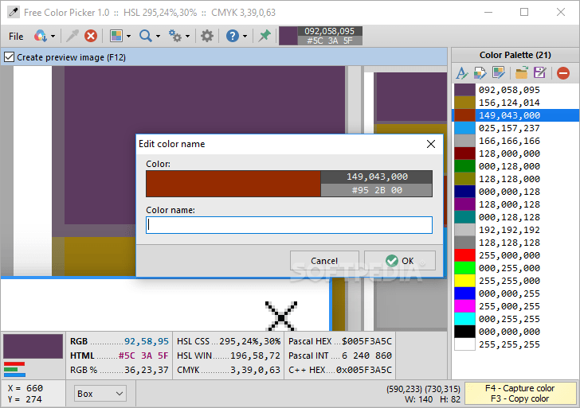Click the toolbar current color swatch #5C 3A 5F
This screenshot has height=408, width=580.
point(288,36)
